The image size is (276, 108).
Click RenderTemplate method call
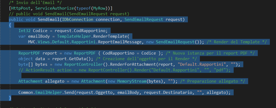tap(110, 36)
